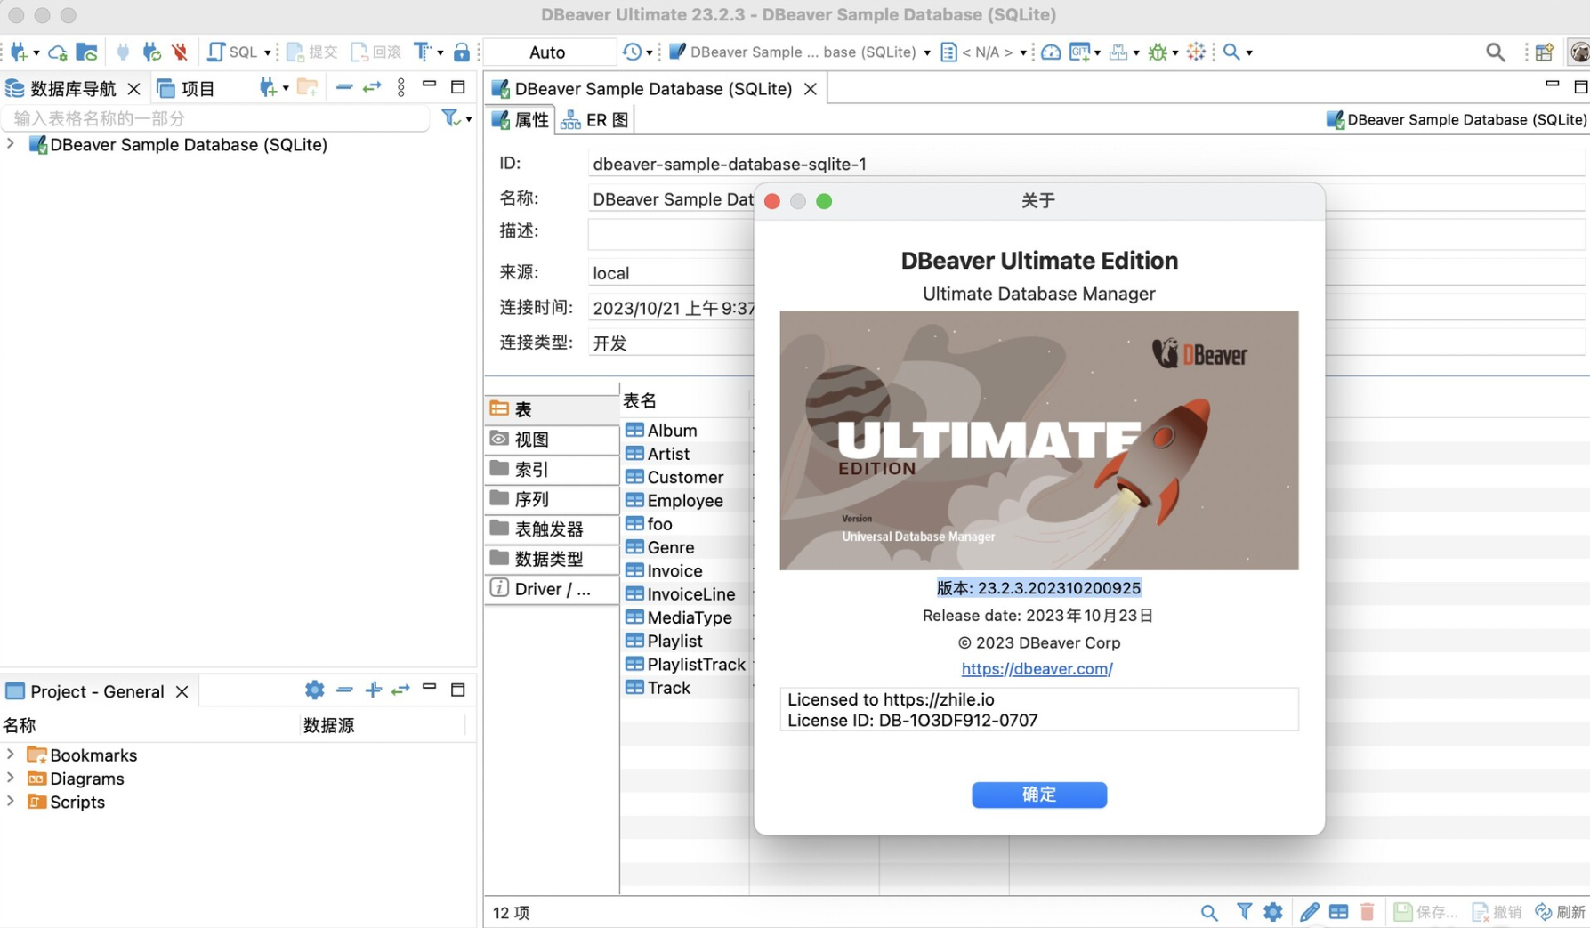Click the New Database Connection plug icon
This screenshot has height=928, width=1590.
[x=18, y=52]
